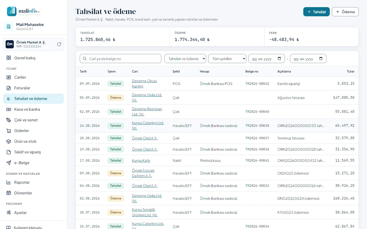Select the Tahsilat ve ödeme menu label

(x=31, y=99)
